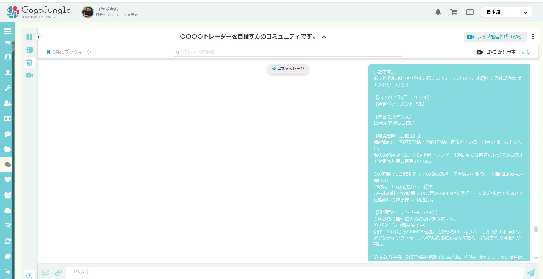
Task: Click the line 【通貨ペア：ポンドドル】
Action: point(400,104)
